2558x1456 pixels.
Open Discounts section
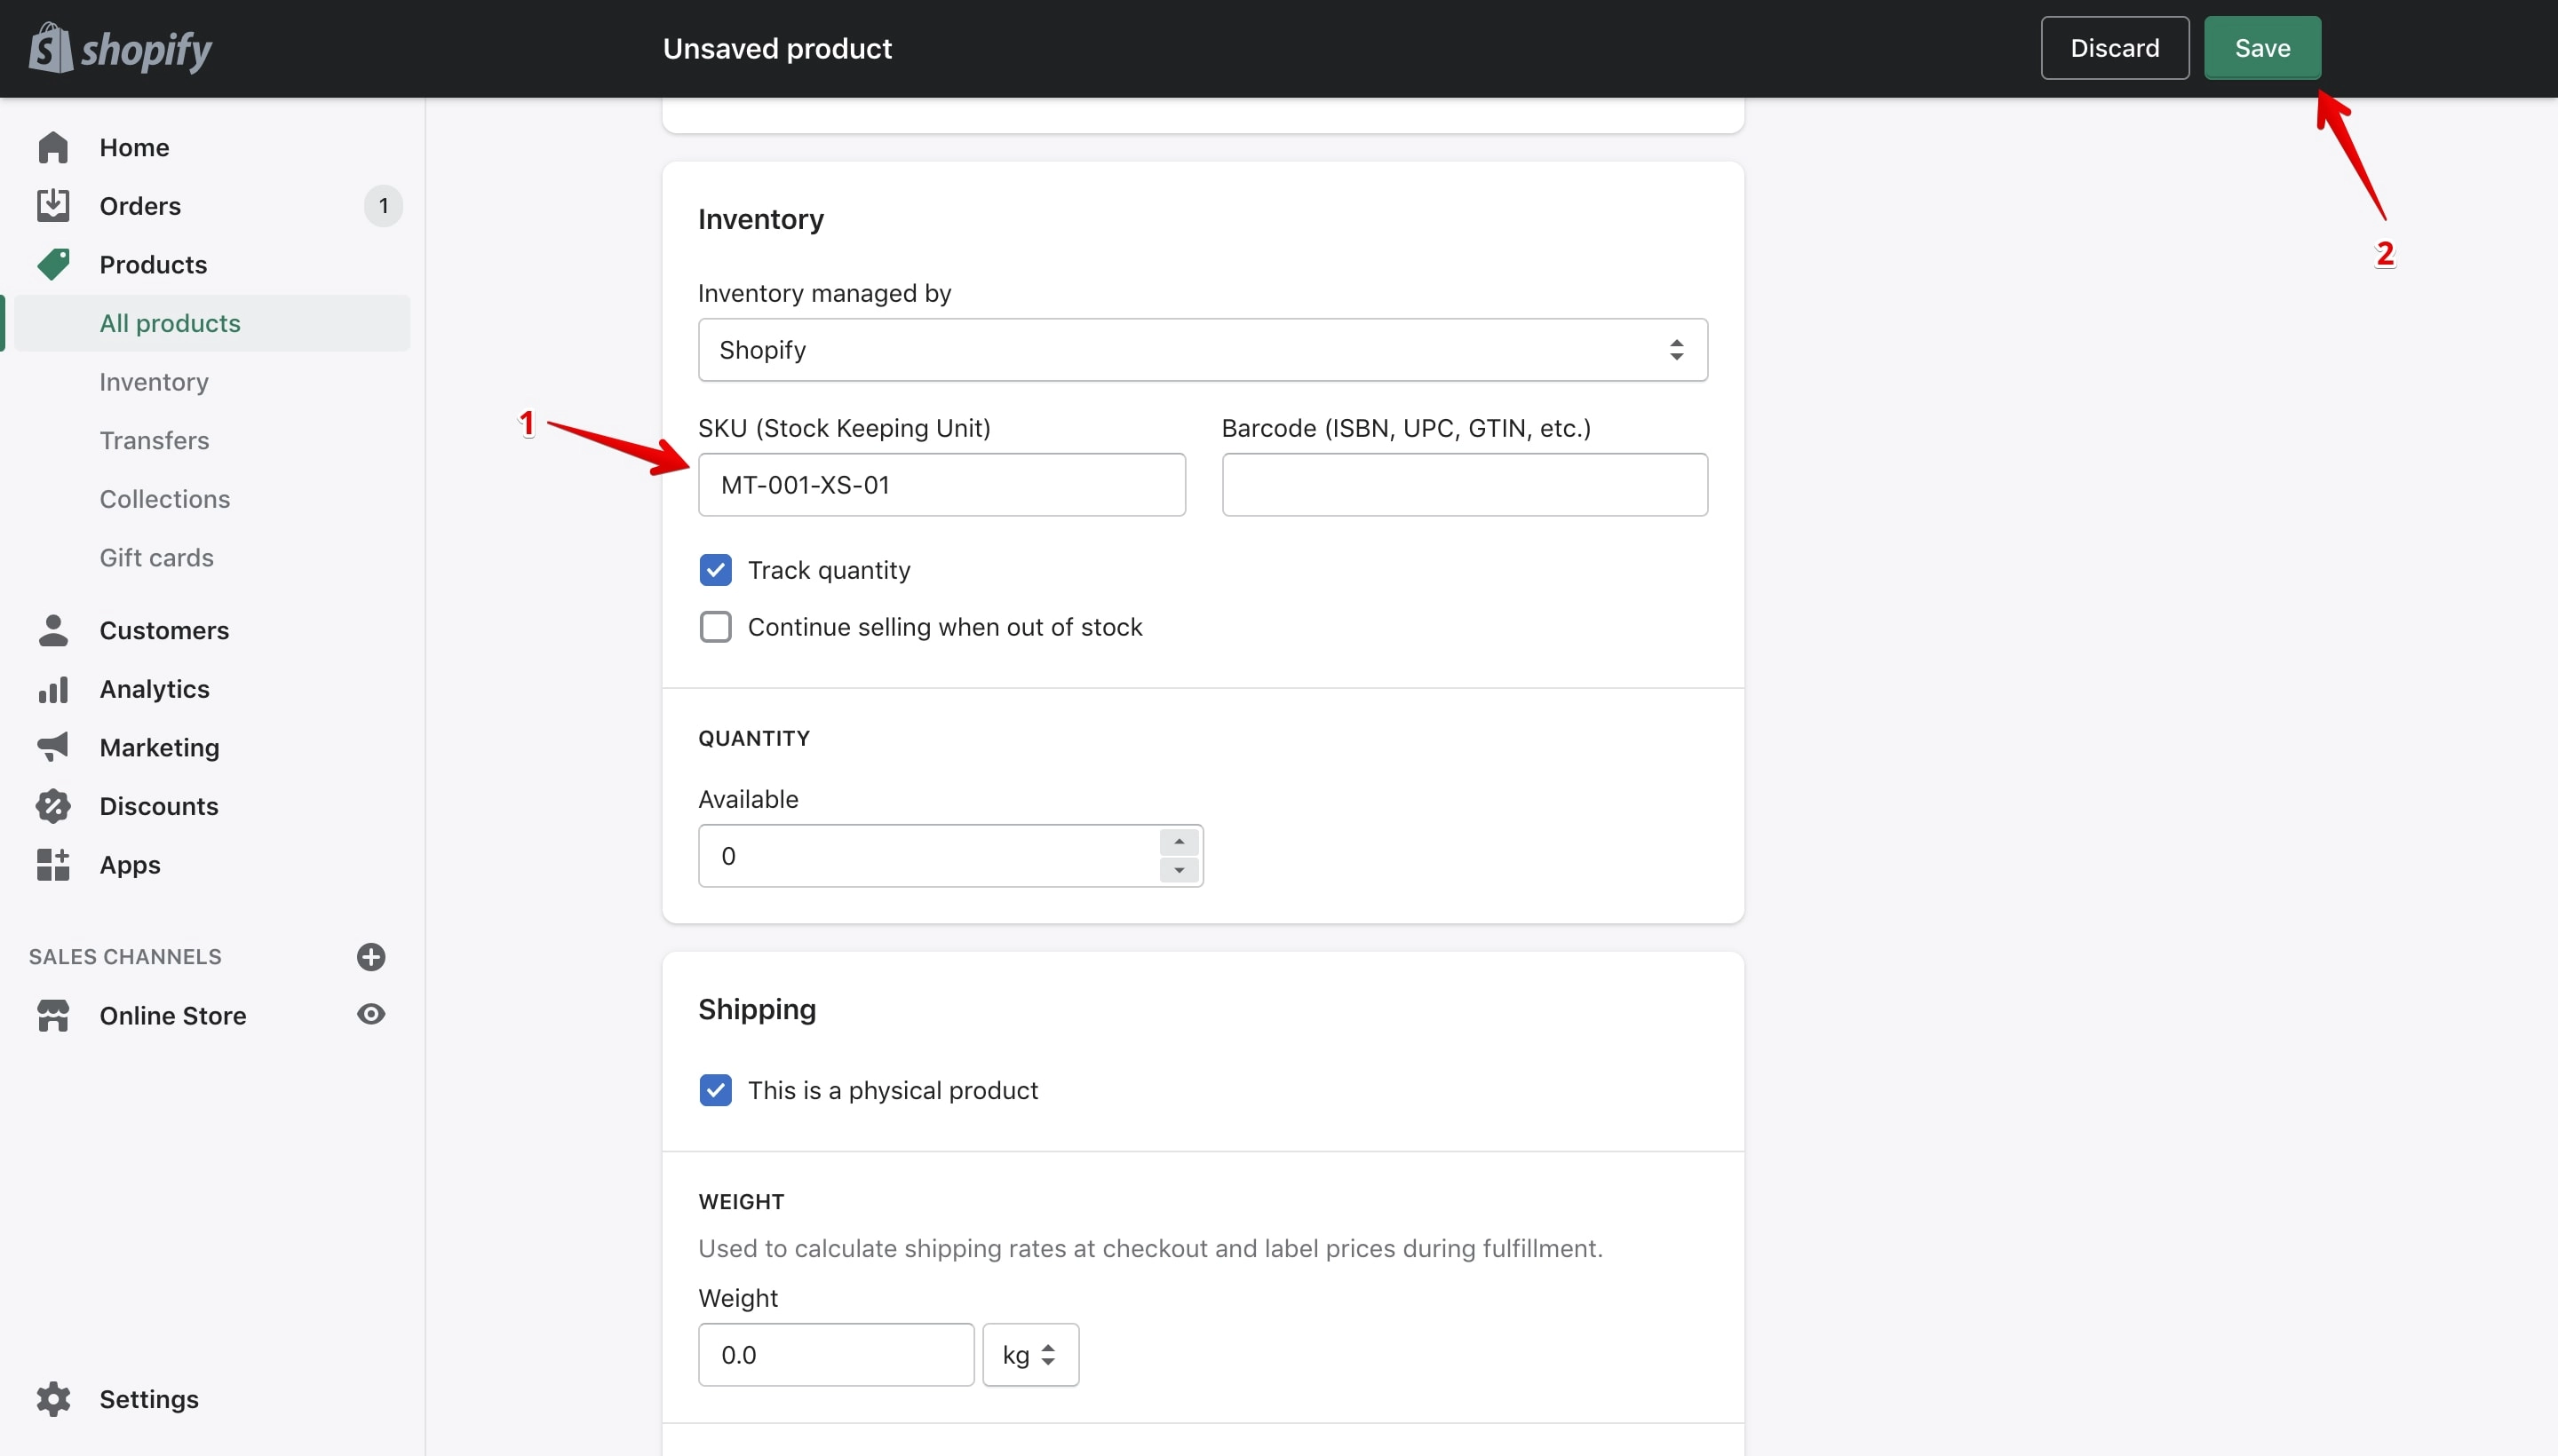click(159, 806)
